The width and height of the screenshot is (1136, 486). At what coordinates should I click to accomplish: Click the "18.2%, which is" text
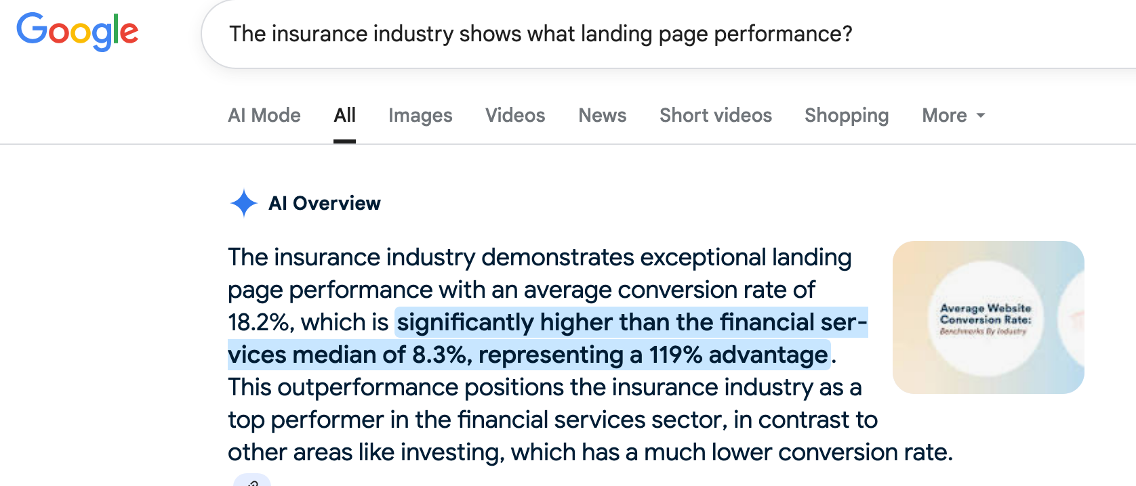tap(308, 322)
